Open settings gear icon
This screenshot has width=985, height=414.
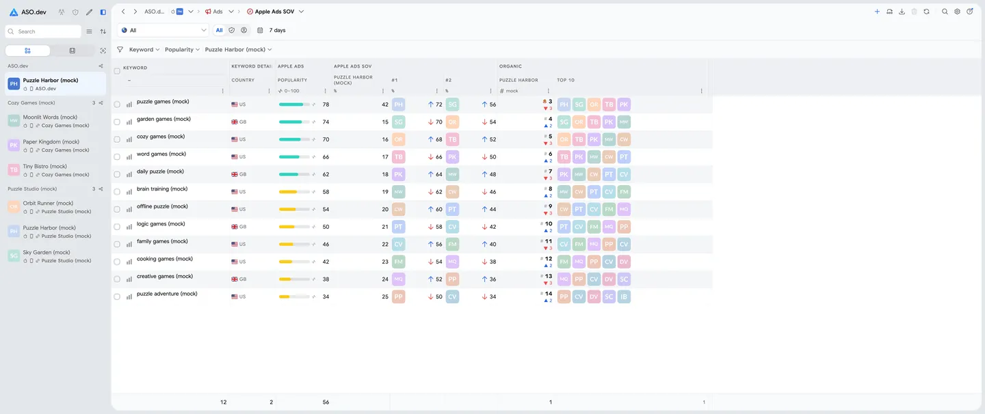[957, 12]
